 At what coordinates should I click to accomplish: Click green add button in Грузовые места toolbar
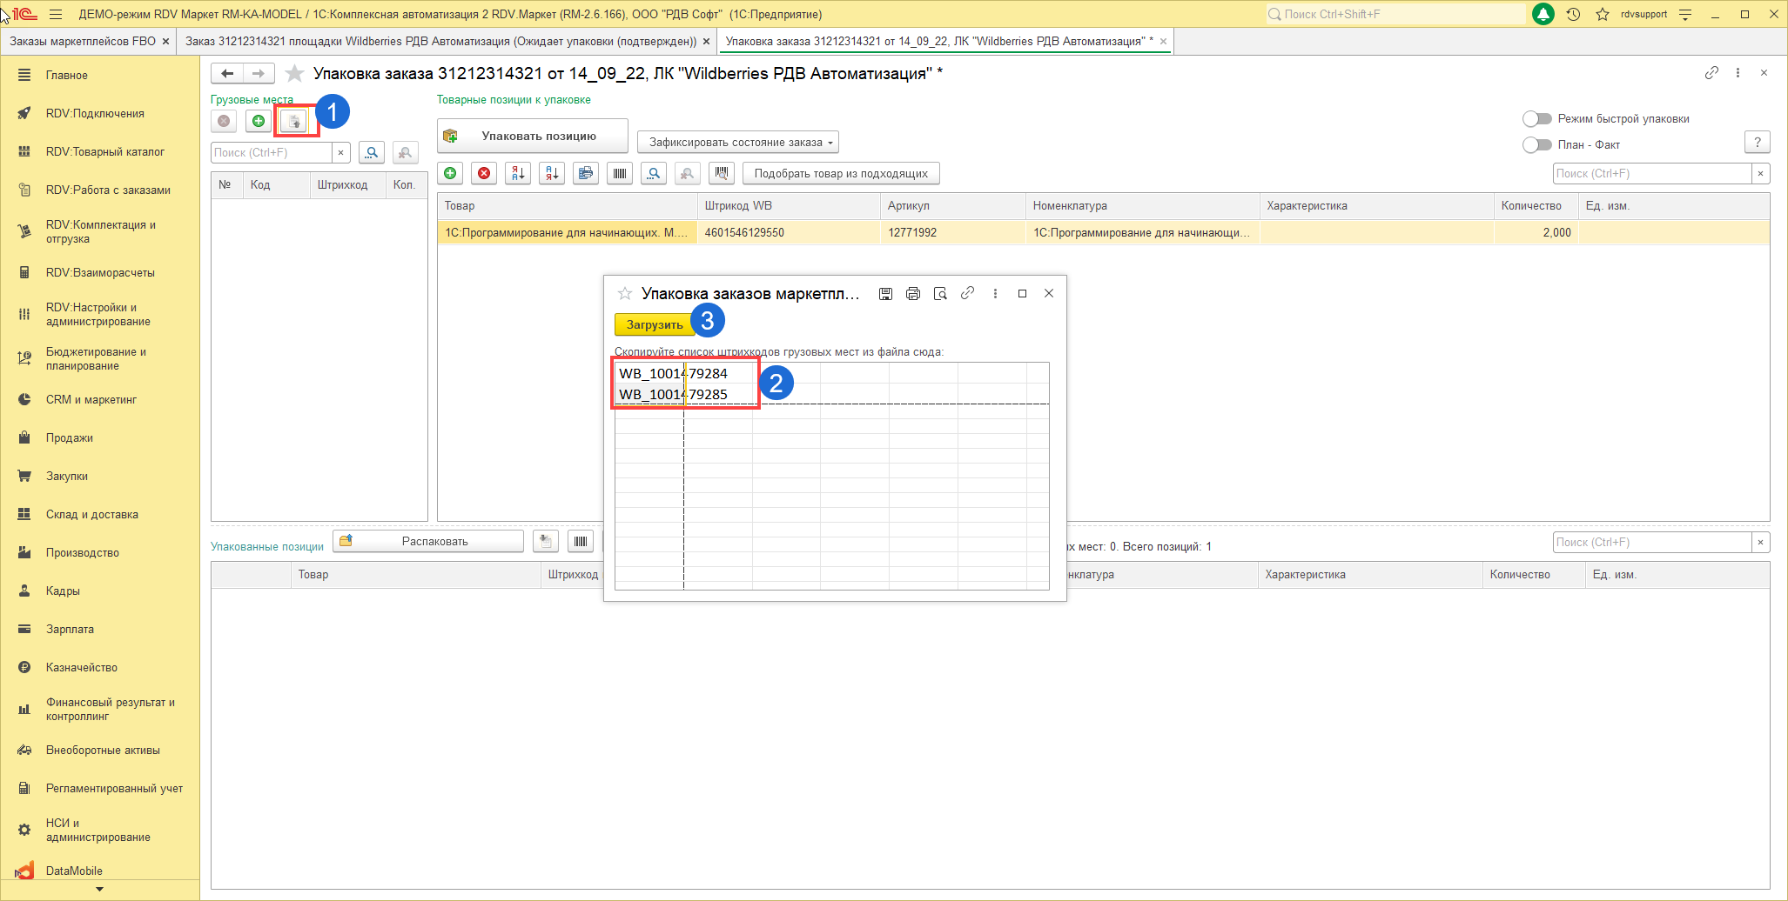click(259, 122)
